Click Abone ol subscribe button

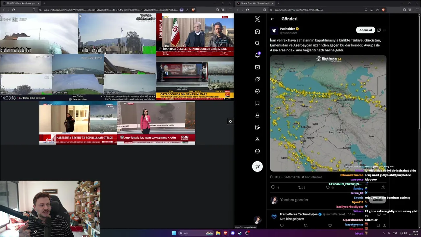[365, 30]
